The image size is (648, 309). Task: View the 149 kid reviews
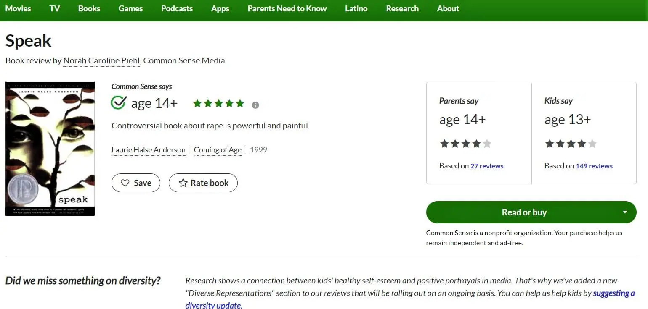pyautogui.click(x=594, y=166)
